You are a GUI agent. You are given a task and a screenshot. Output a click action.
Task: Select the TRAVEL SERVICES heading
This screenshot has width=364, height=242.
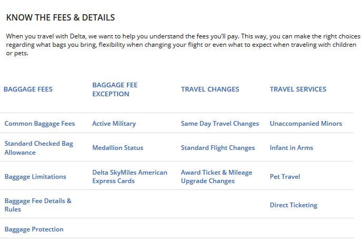point(298,89)
